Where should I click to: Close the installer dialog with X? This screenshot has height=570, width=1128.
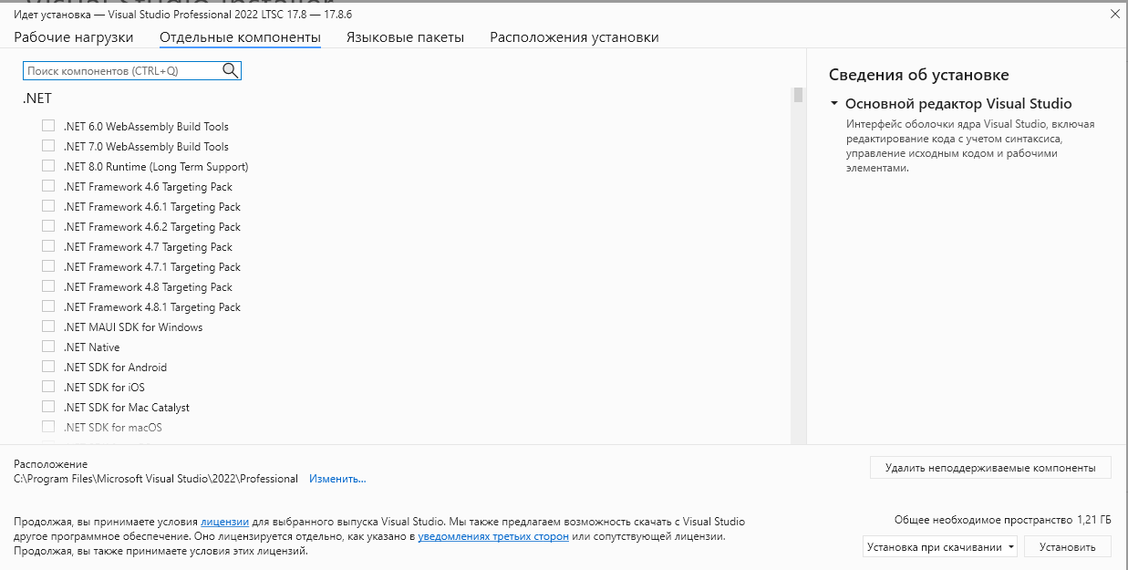[1114, 15]
